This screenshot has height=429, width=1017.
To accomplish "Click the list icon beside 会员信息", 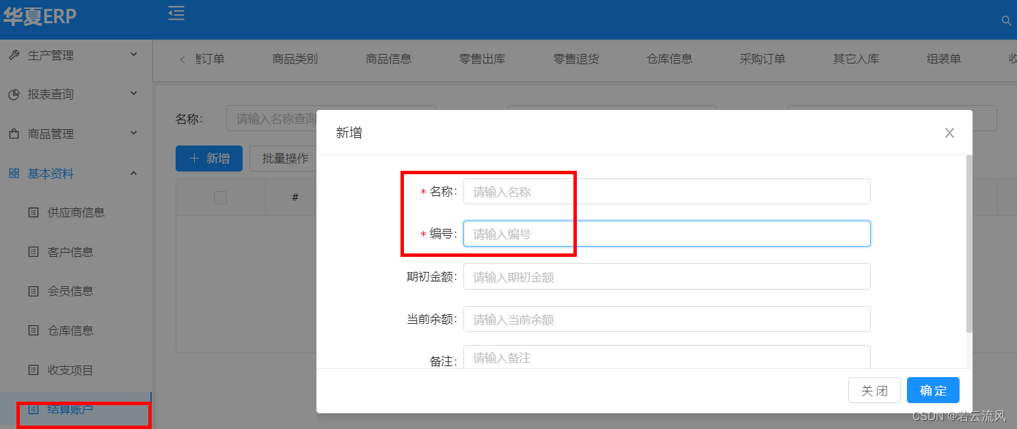I will [x=33, y=291].
